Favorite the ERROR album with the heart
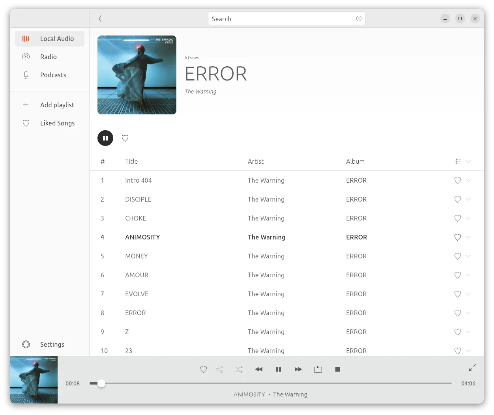 (x=125, y=138)
